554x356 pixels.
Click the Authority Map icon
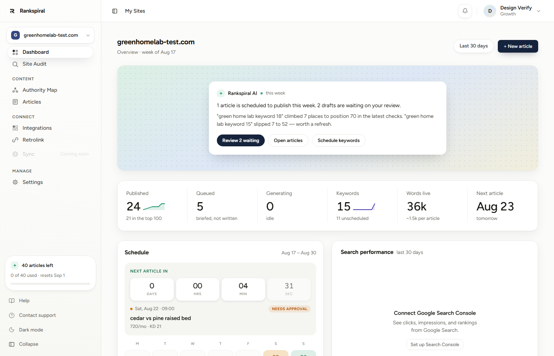[x=15, y=90]
